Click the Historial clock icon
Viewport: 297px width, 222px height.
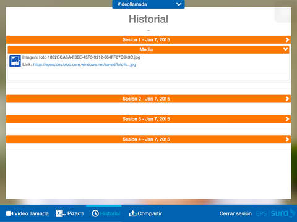(x=95, y=213)
